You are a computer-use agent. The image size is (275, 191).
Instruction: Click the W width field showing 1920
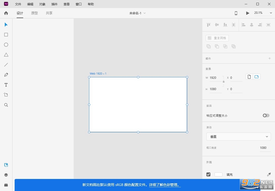[215, 78]
